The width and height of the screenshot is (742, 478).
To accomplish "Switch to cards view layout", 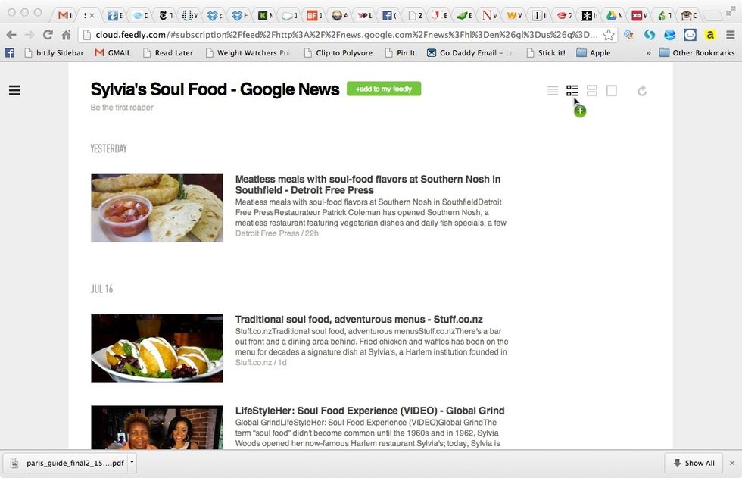I will click(592, 90).
